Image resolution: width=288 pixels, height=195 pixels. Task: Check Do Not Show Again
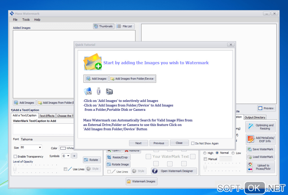point(193,143)
